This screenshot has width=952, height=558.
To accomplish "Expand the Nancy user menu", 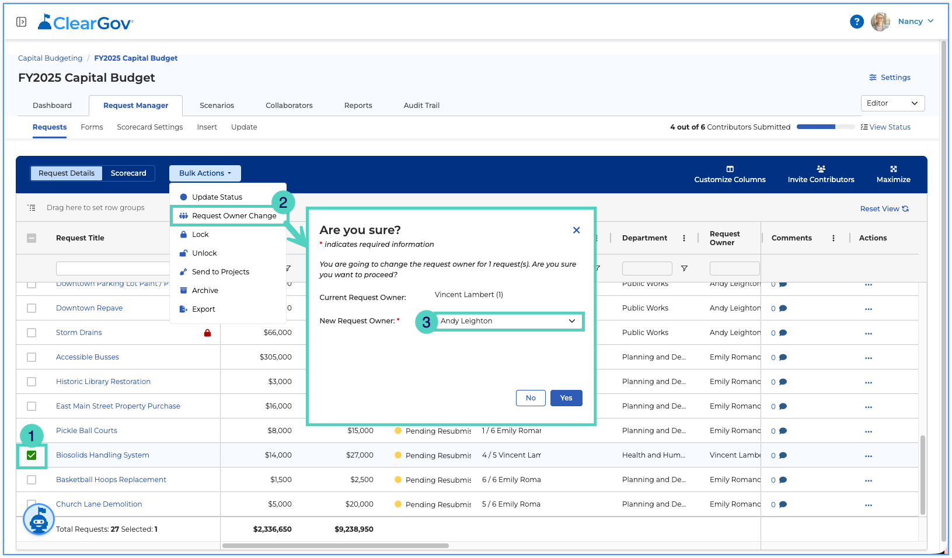I will [916, 22].
